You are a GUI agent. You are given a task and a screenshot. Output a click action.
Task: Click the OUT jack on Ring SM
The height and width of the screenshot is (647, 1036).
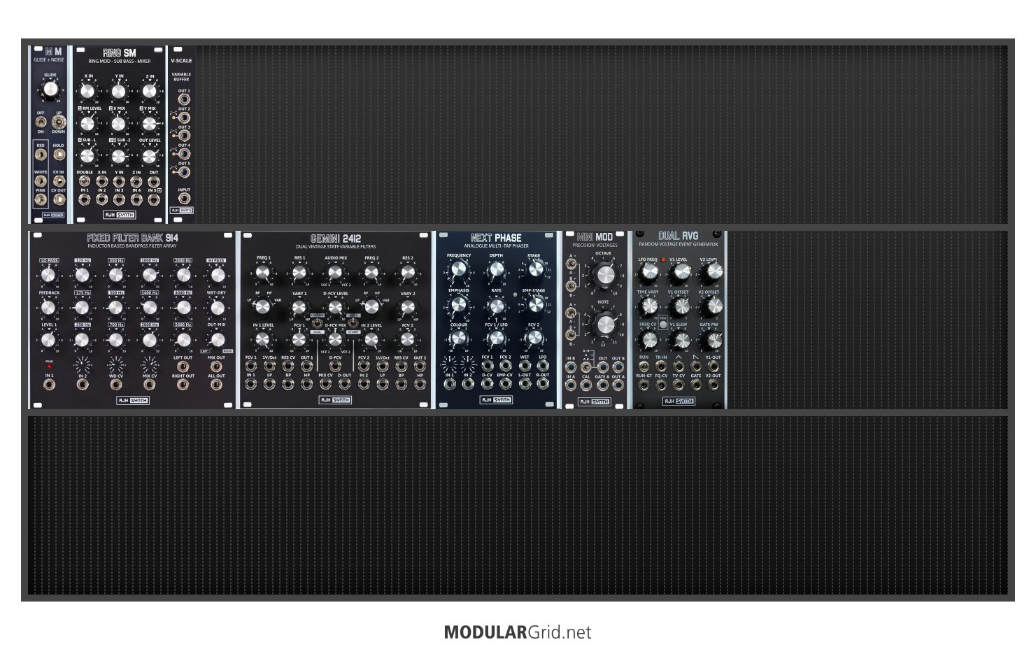pos(154,181)
